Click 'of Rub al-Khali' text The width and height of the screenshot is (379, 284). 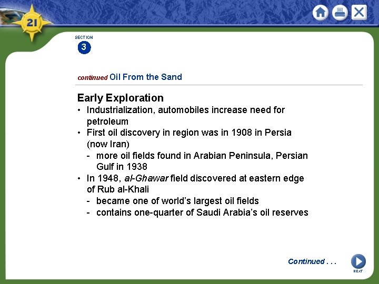point(118,189)
